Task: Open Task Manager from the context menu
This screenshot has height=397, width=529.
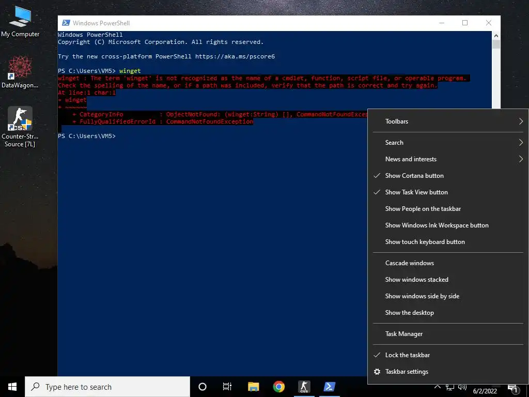Action: [x=448, y=334]
